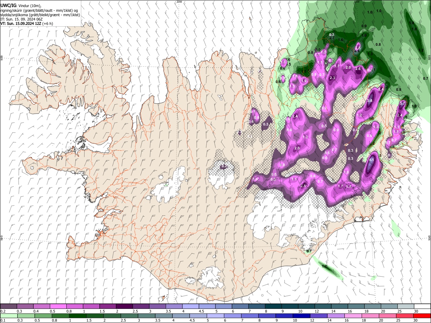Click the '0.2' label on the upper colour scale
431x323 pixels.
[3, 311]
